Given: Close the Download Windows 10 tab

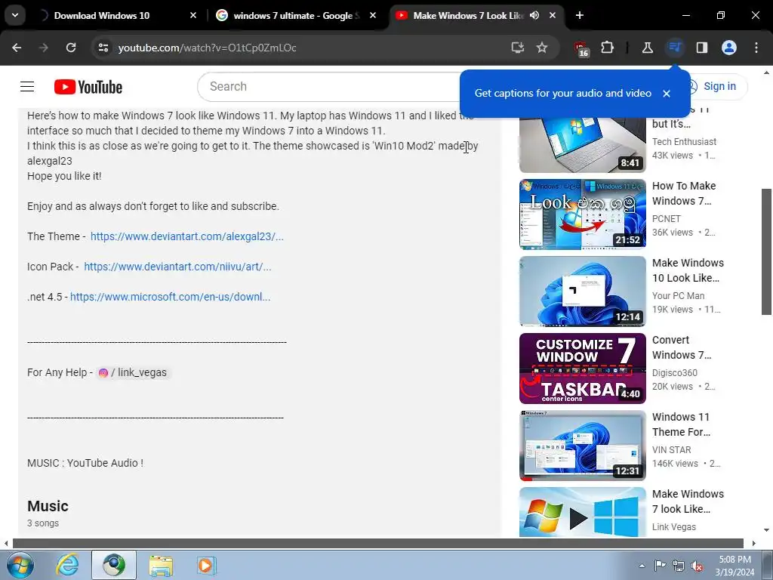Looking at the screenshot, I should (193, 15).
